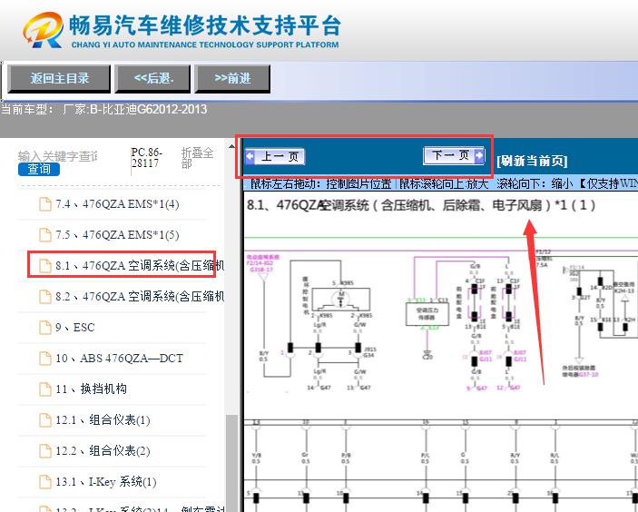Screen dimensions: 638x512
Task: Open 12.2、组合仪表(2) entry
Action: click(103, 451)
